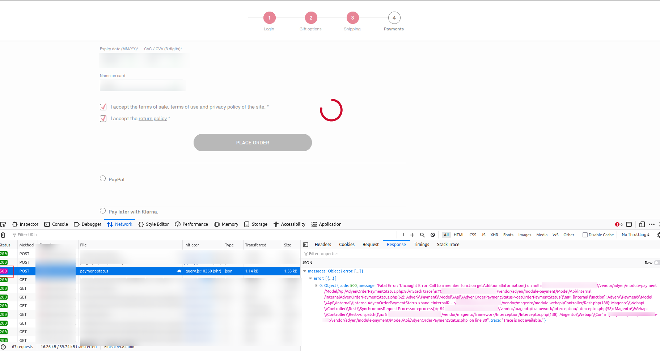The height and width of the screenshot is (351, 660).
Task: Uncheck the return policy acceptance checkbox
Action: coord(103,118)
